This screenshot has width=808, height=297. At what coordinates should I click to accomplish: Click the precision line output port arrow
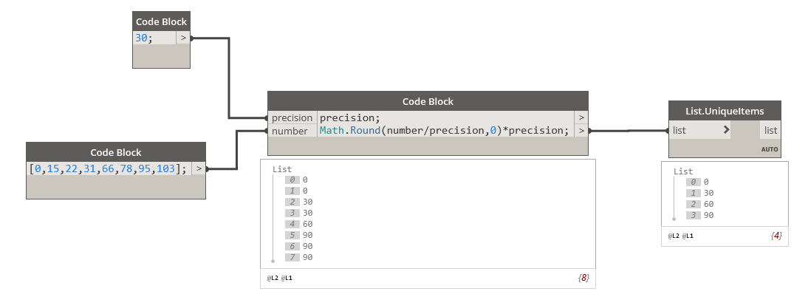[x=581, y=117]
